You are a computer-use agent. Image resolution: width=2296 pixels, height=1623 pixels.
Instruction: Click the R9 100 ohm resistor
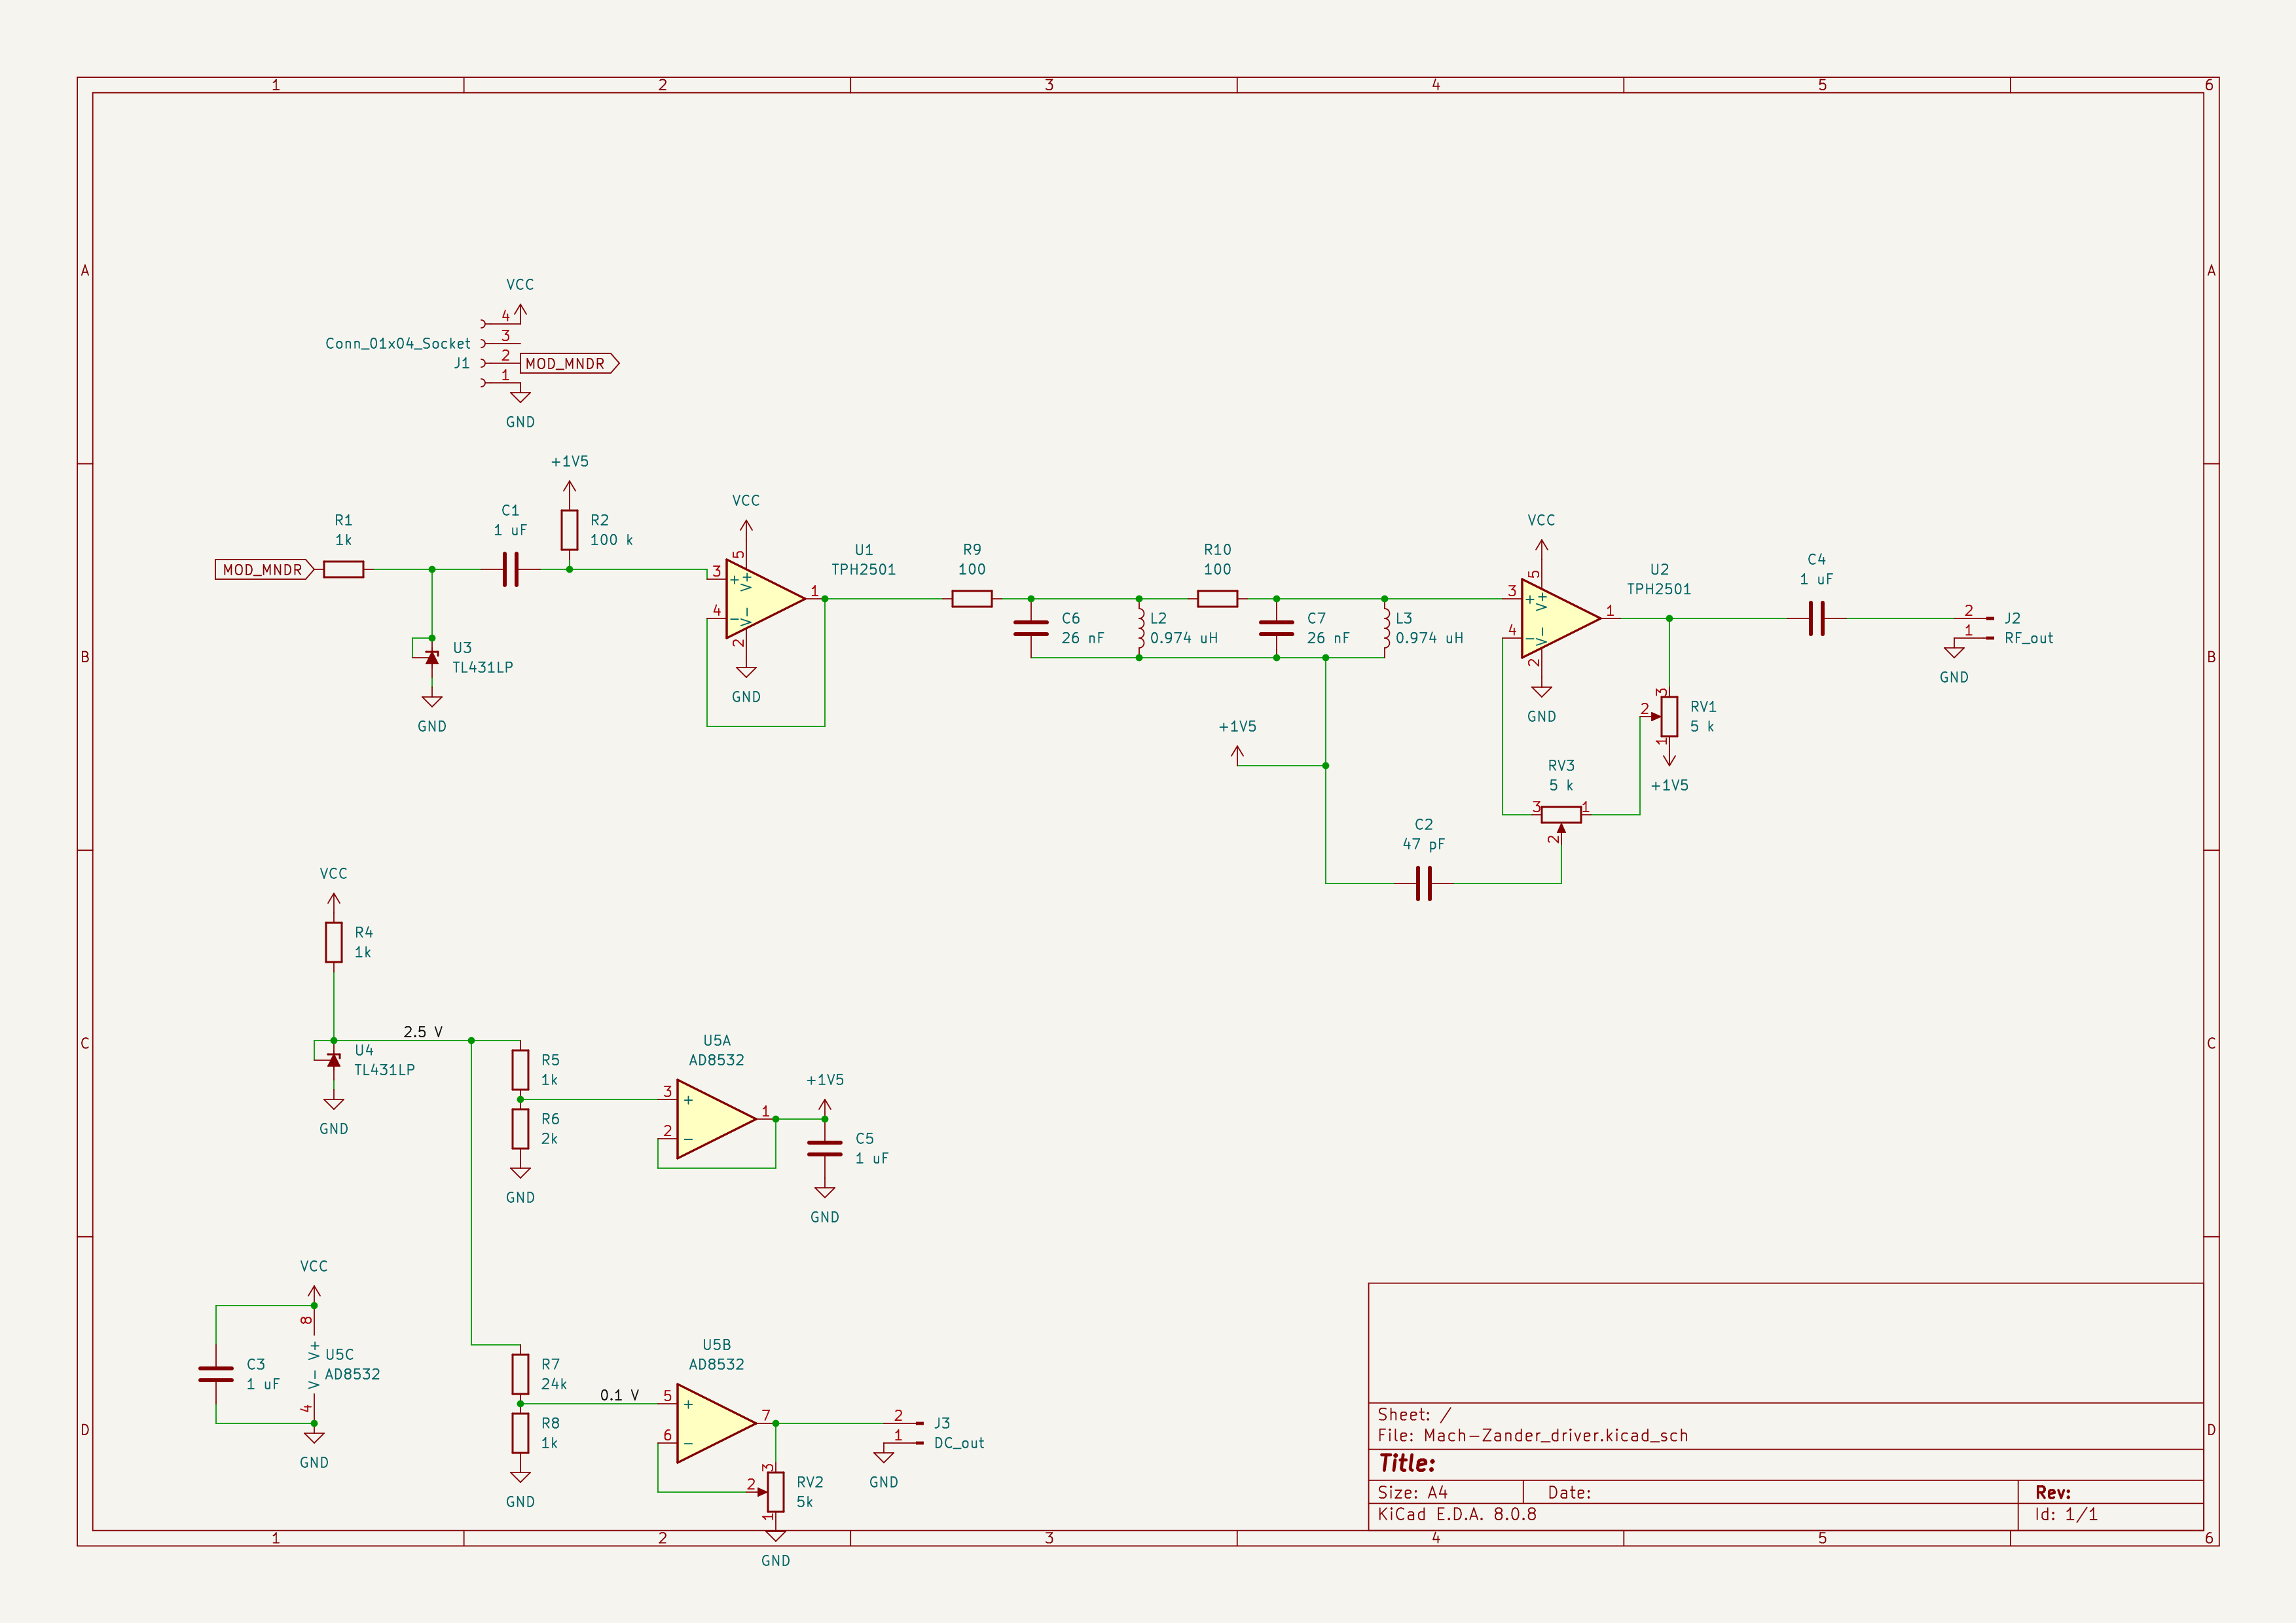coord(971,599)
